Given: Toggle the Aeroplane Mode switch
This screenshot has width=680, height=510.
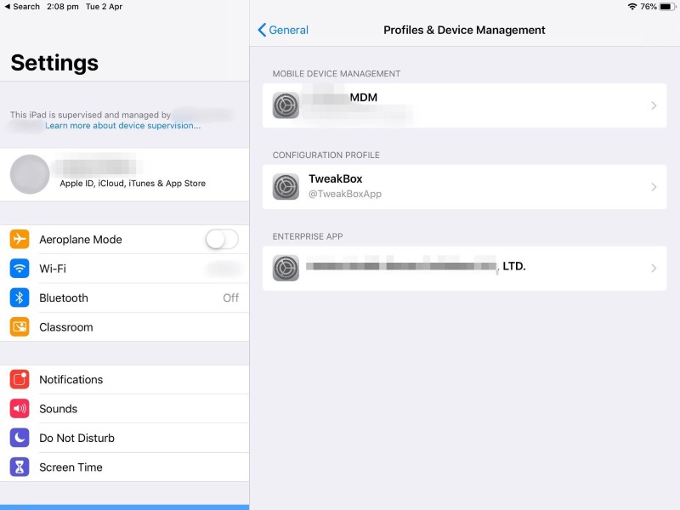Looking at the screenshot, I should pyautogui.click(x=222, y=240).
